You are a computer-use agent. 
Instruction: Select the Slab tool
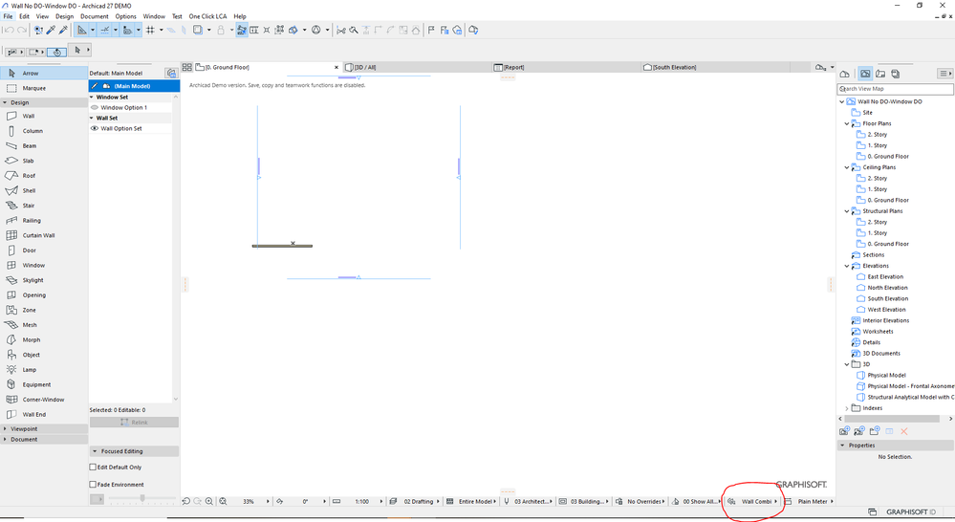pos(44,161)
